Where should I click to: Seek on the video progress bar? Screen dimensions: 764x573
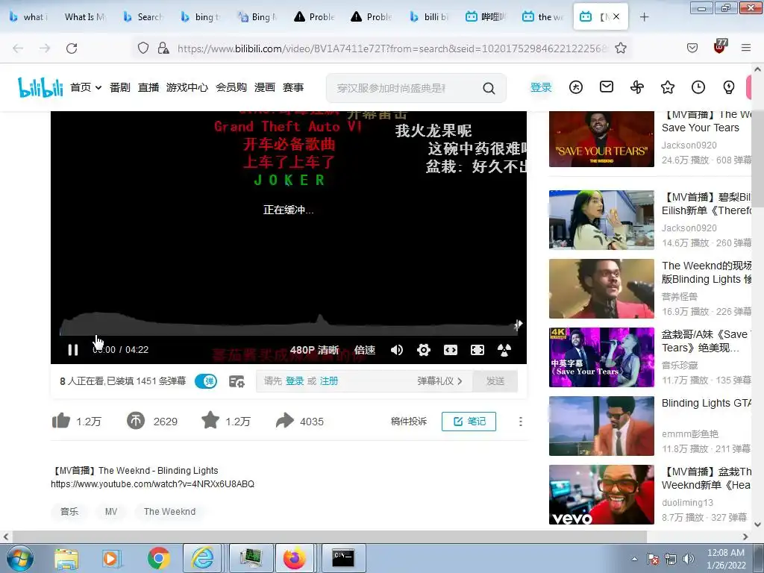pos(289,335)
